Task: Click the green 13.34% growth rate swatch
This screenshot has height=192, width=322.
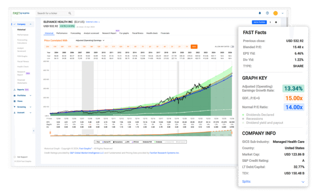Action: click(x=293, y=89)
